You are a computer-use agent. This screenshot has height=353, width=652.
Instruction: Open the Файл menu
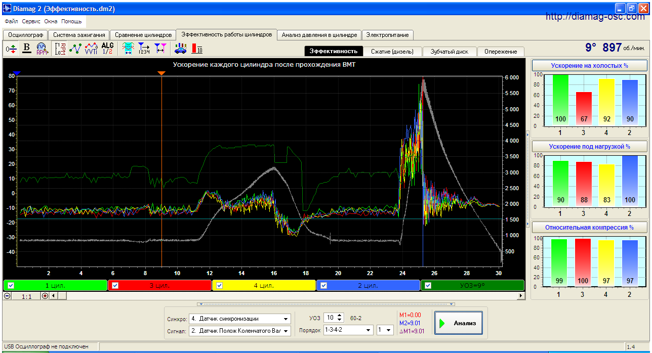pos(11,22)
